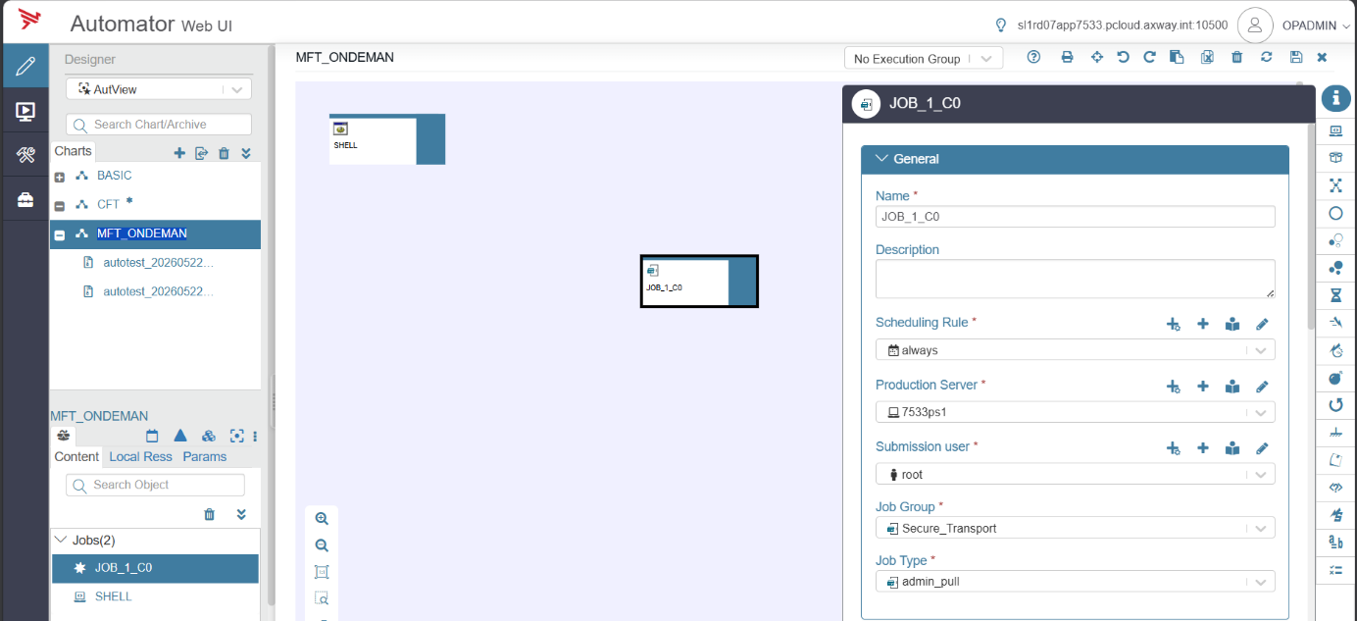Close the chart with the X icon
This screenshot has height=621, width=1357.
coord(1322,57)
